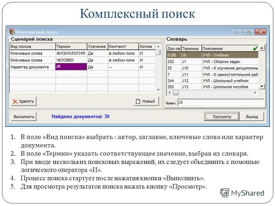This screenshot has width=275, height=206.
Task: Click the Логика column header
Action: coord(147,47)
